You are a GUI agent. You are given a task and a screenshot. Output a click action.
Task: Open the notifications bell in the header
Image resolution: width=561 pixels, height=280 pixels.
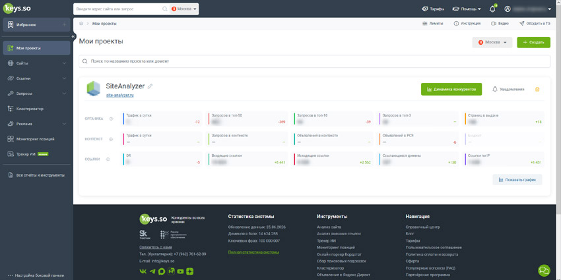coord(492,9)
